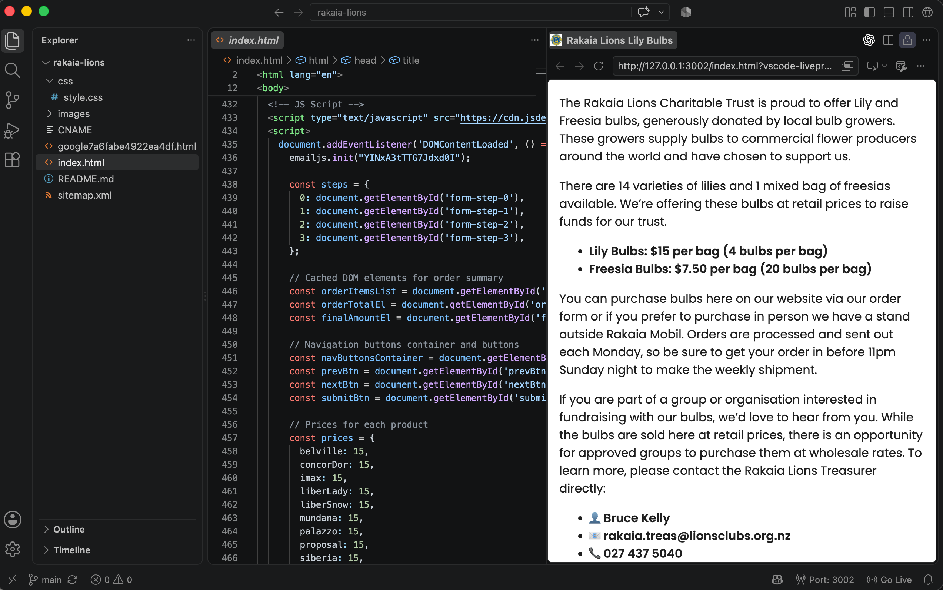Open README.md file
The width and height of the screenshot is (943, 590).
117,179
